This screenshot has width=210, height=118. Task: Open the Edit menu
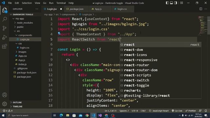point(17,3)
